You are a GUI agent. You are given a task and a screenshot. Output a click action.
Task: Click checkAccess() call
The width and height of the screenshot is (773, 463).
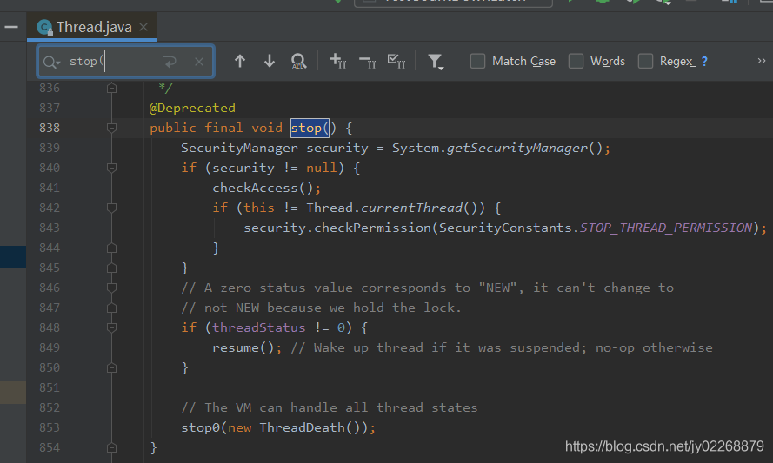tap(263, 188)
